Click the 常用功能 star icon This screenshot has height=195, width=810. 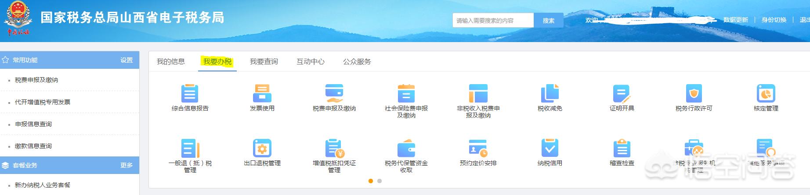point(5,60)
